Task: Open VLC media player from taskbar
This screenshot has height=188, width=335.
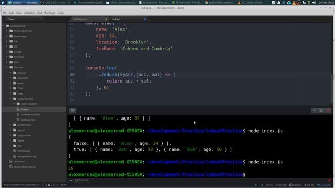Action: pyautogui.click(x=250, y=3)
